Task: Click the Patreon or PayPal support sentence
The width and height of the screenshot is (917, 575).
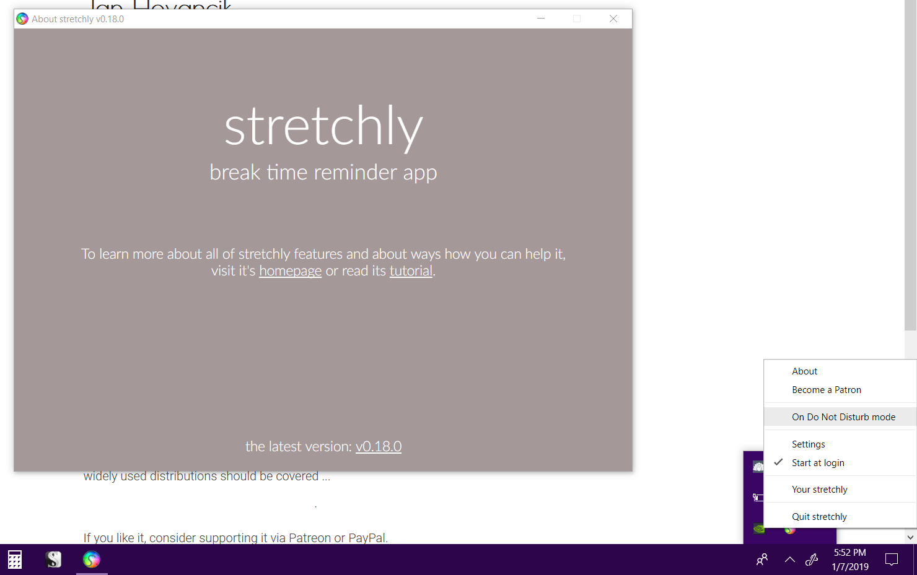Action: [235, 538]
